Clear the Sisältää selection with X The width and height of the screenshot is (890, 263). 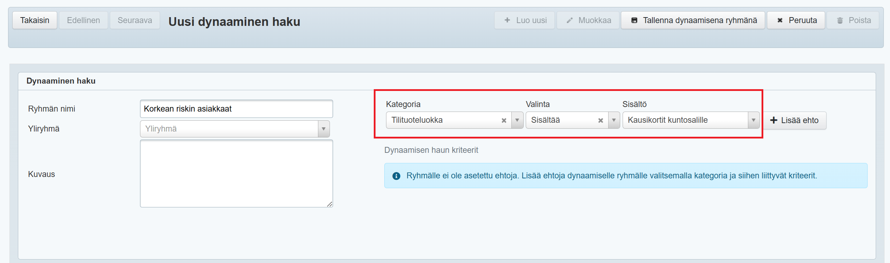click(600, 120)
